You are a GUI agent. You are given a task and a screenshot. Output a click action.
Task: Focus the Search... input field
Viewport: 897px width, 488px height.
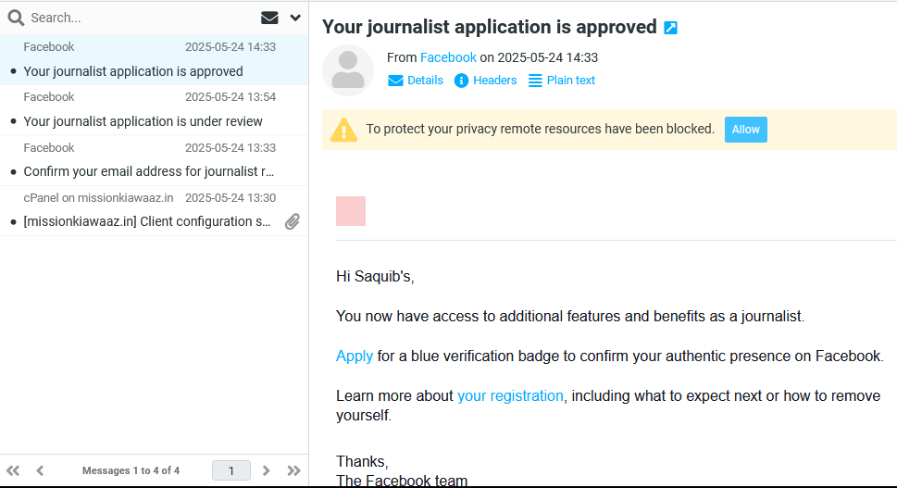coord(142,18)
